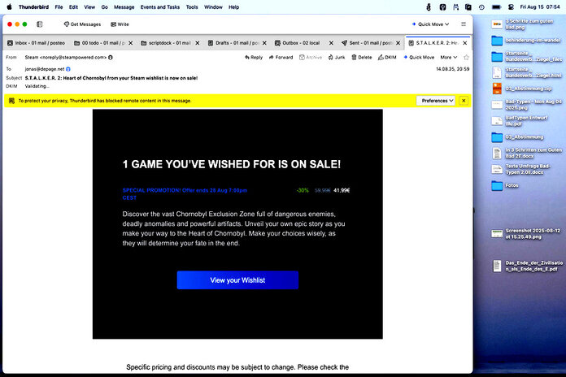566x377 pixels.
Task: Click the date and time in menu bar
Action: [x=540, y=6]
